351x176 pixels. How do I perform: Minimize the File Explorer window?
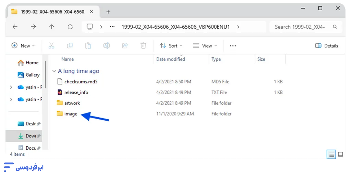pos(303,8)
